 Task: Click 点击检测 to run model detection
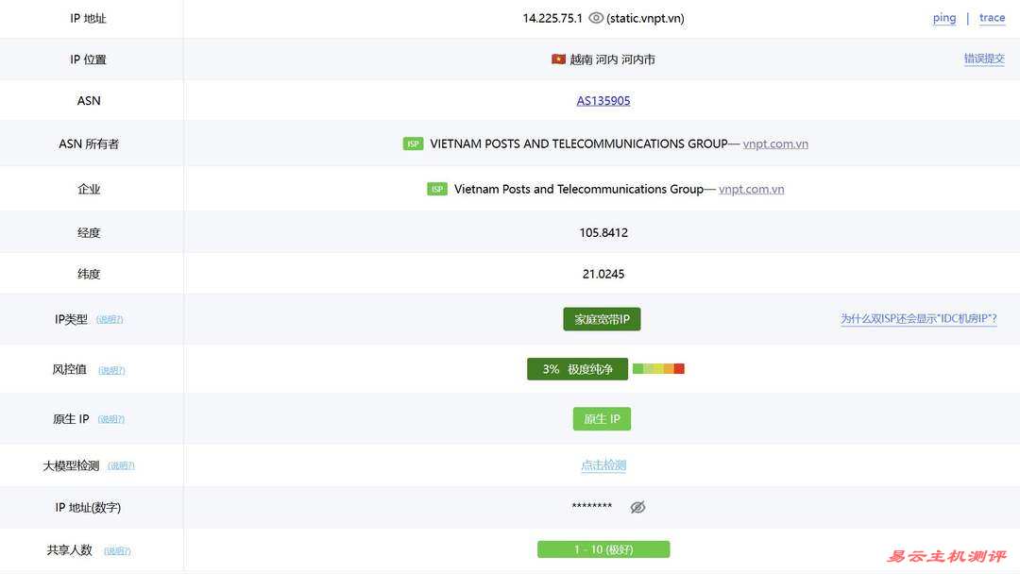coord(603,465)
